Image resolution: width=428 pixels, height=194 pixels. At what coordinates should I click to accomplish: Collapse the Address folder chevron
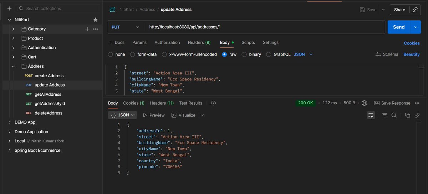tap(13, 66)
